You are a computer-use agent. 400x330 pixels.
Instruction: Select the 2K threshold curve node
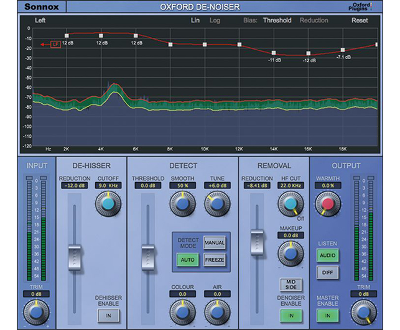pyautogui.click(x=67, y=35)
